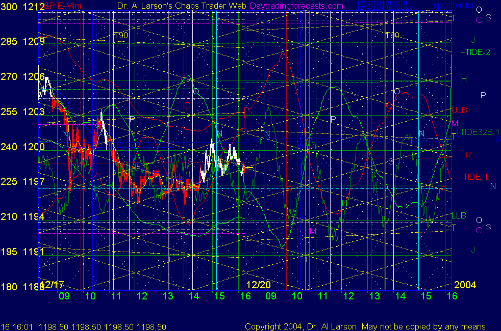The image size is (501, 331).
Task: Click the '240 1200' price axis label
Action: click(x=22, y=147)
